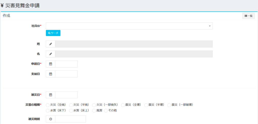258x124 pixels.
Task: Select 震災（半壊） radio option
Action: click(x=146, y=105)
